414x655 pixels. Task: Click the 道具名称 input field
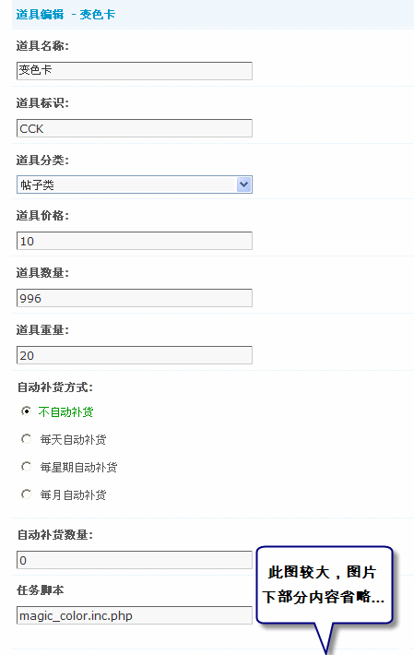click(135, 71)
